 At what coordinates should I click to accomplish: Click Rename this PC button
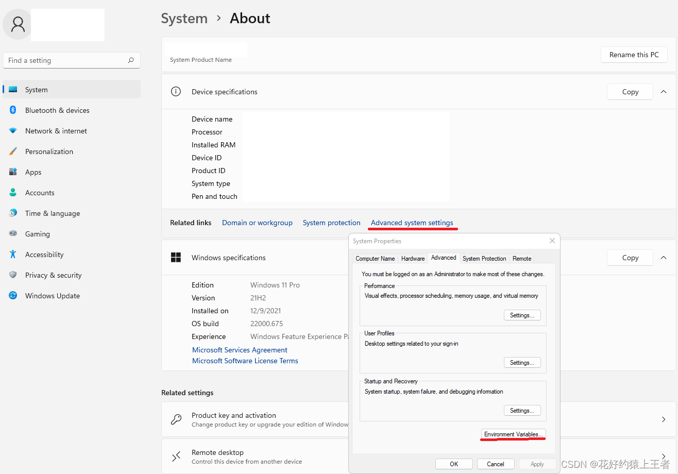634,55
